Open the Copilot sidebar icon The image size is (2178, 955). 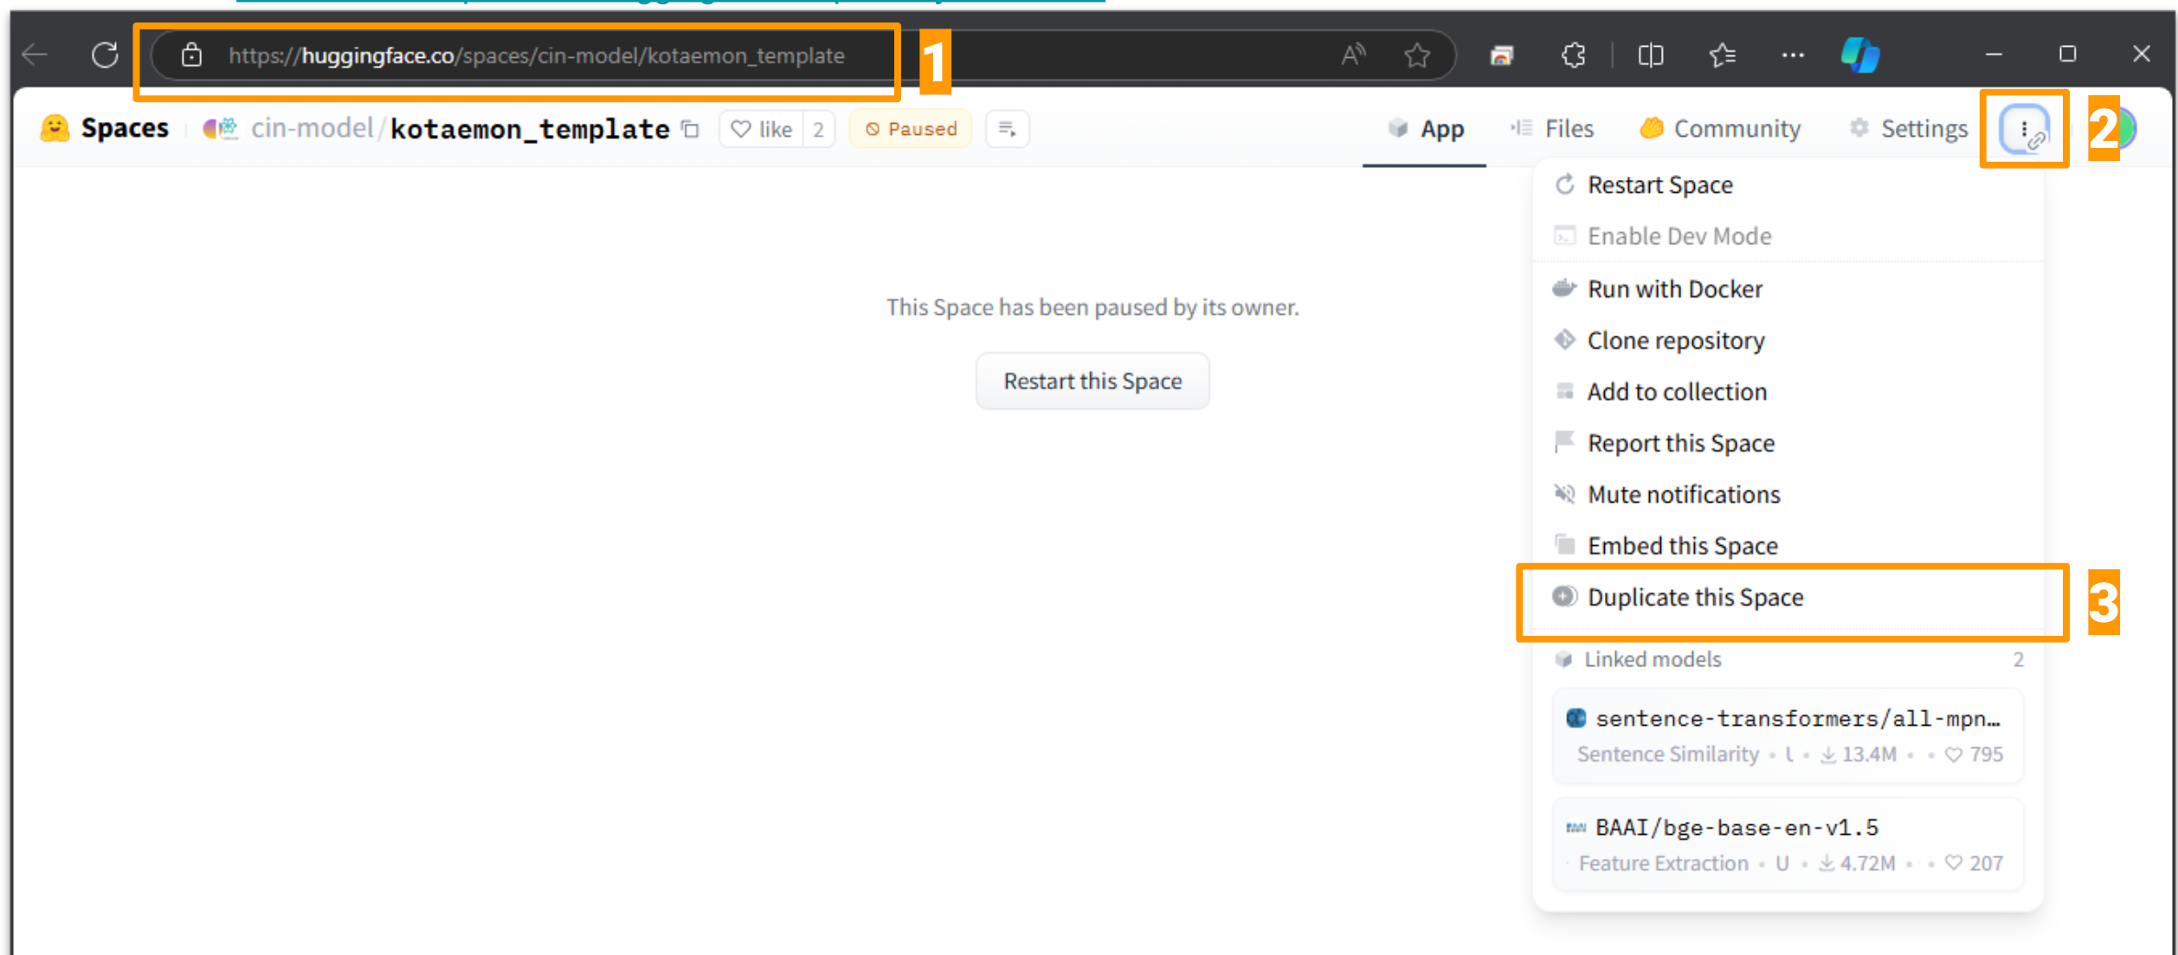pos(1859,55)
